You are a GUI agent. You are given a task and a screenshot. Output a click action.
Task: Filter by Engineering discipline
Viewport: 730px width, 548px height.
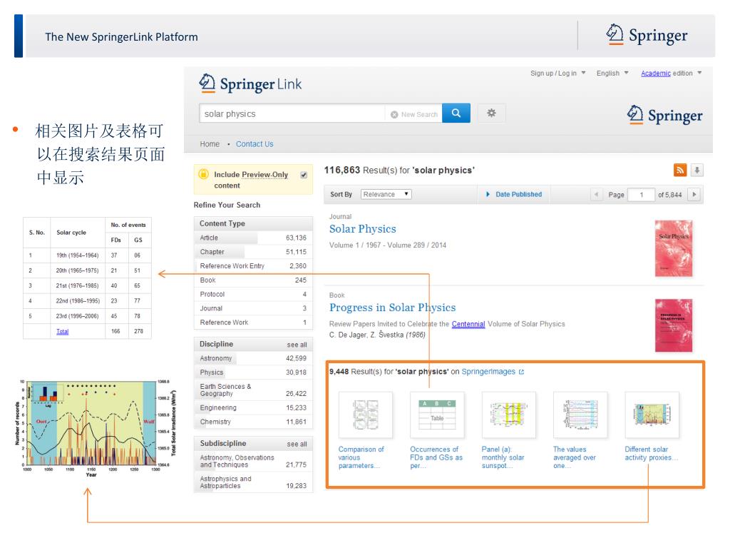[x=253, y=407]
